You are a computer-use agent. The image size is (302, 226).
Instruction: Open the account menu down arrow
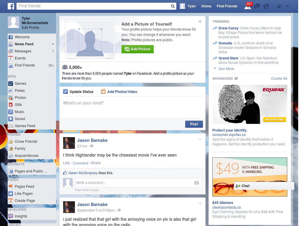click(288, 6)
